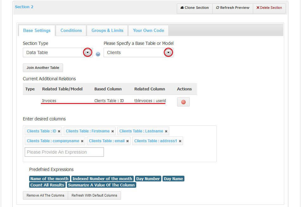Open the Conditions tab

[x=71, y=30]
